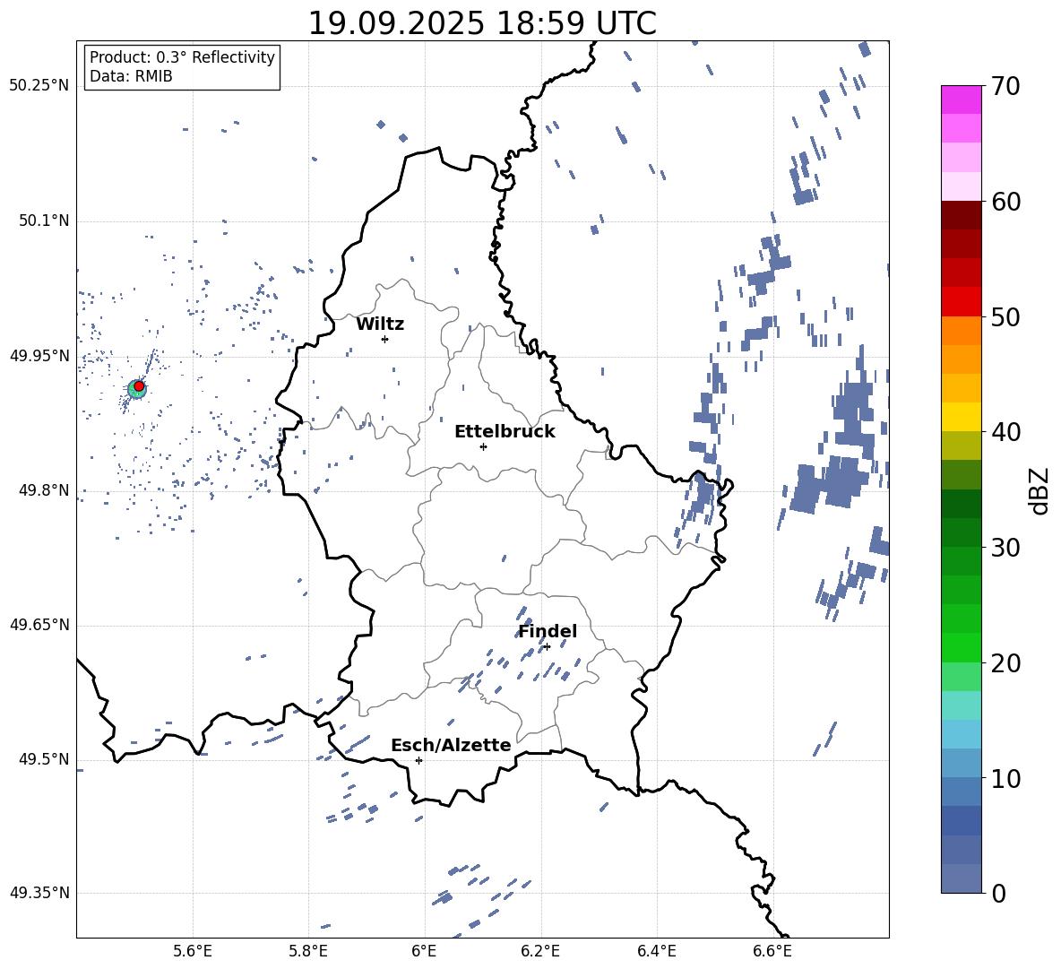Click the 49.5°N latitude label
The height and width of the screenshot is (969, 1061).
pyautogui.click(x=44, y=758)
